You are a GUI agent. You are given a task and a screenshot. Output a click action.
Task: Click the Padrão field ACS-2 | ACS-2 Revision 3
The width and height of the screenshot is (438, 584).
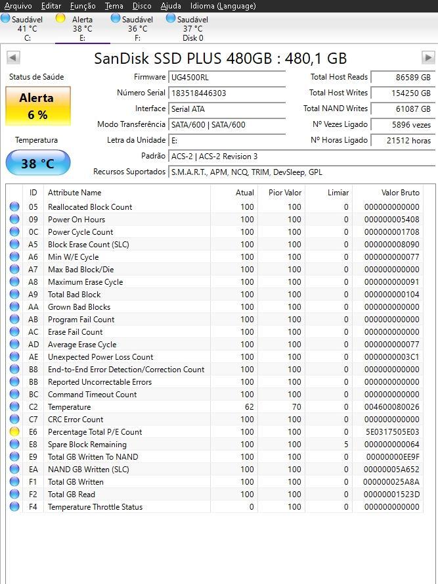[301, 157]
